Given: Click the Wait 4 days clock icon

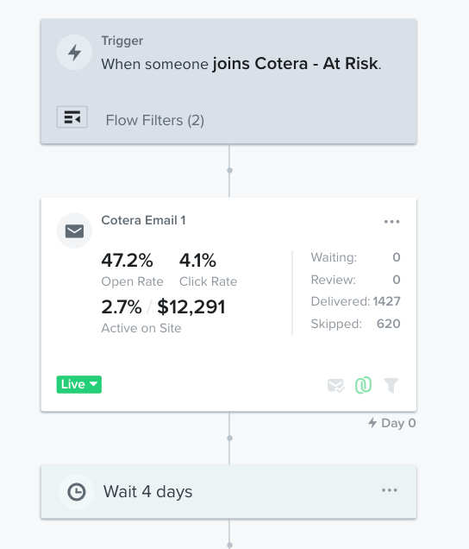Looking at the screenshot, I should coord(76,491).
